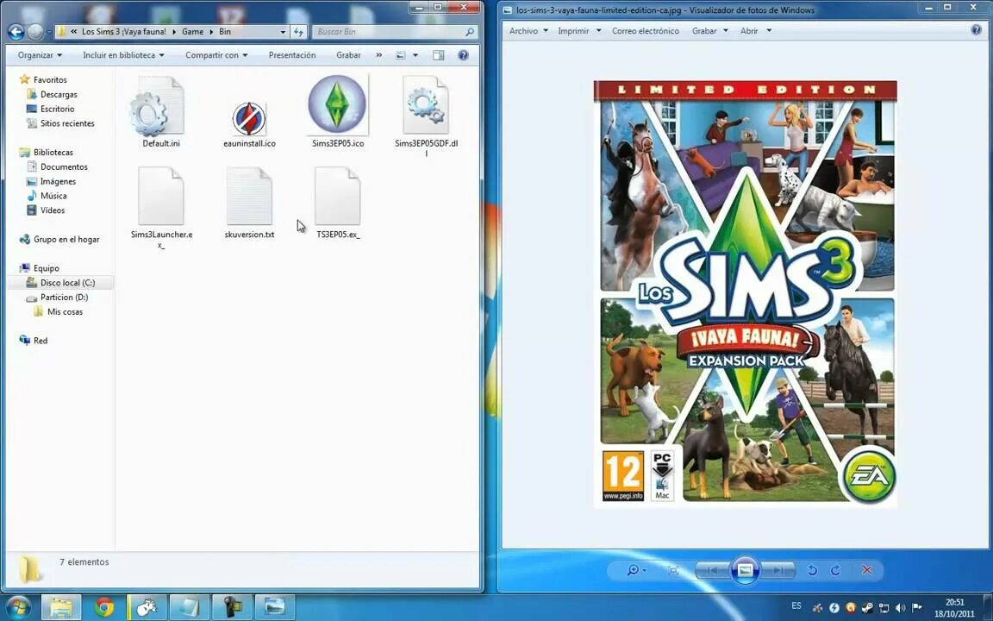The height and width of the screenshot is (621, 993).
Task: Select the Sims3EP05GDF.dll file
Action: pyautogui.click(x=426, y=106)
